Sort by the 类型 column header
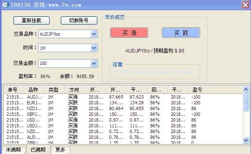Viewport: 251px width, 154px height. click(55, 90)
